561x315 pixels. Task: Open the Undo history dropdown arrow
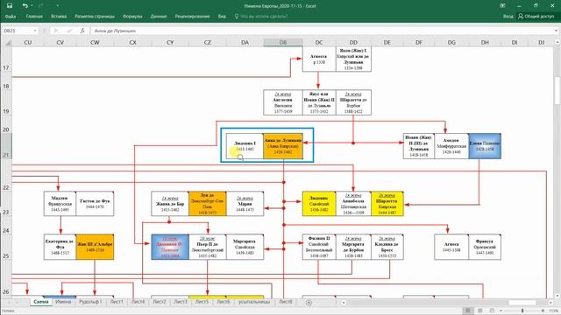coord(32,6)
